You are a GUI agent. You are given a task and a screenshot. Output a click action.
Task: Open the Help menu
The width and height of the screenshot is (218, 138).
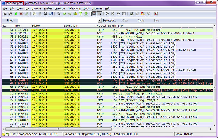tap(107, 8)
